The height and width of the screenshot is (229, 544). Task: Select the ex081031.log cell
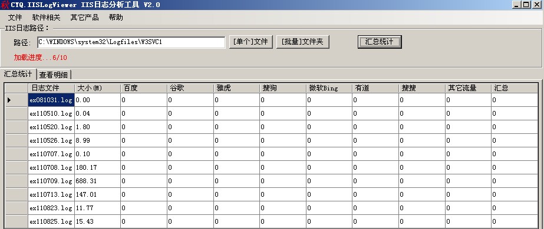[x=51, y=100]
